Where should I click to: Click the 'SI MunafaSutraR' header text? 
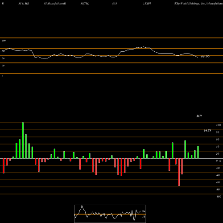click(x=55, y=4)
